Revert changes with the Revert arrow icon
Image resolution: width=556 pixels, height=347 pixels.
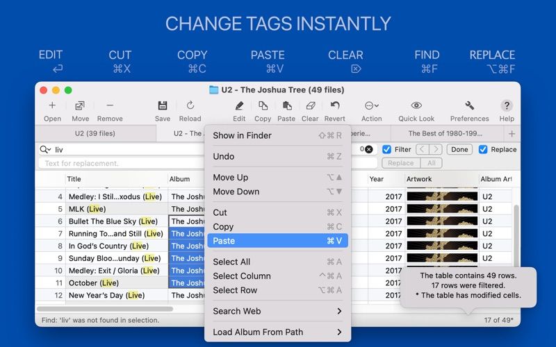pyautogui.click(x=335, y=105)
